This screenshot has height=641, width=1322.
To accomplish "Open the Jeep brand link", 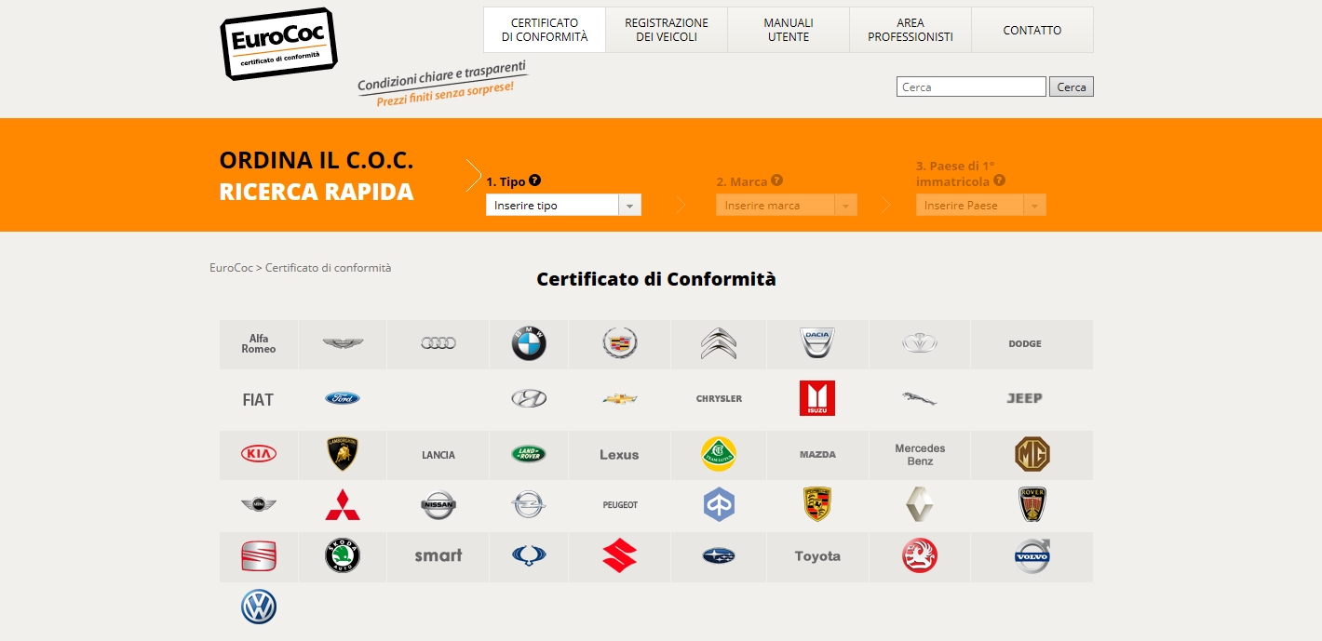I will pyautogui.click(x=1024, y=398).
